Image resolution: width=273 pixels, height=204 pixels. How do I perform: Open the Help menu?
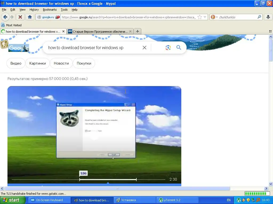pyautogui.click(x=75, y=10)
